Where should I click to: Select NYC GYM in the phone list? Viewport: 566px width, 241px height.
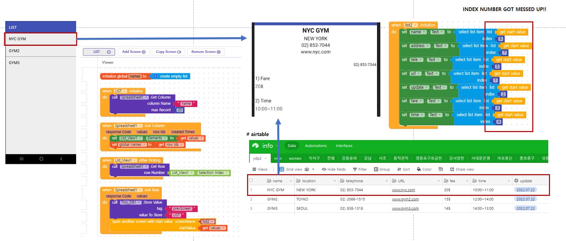(x=41, y=39)
